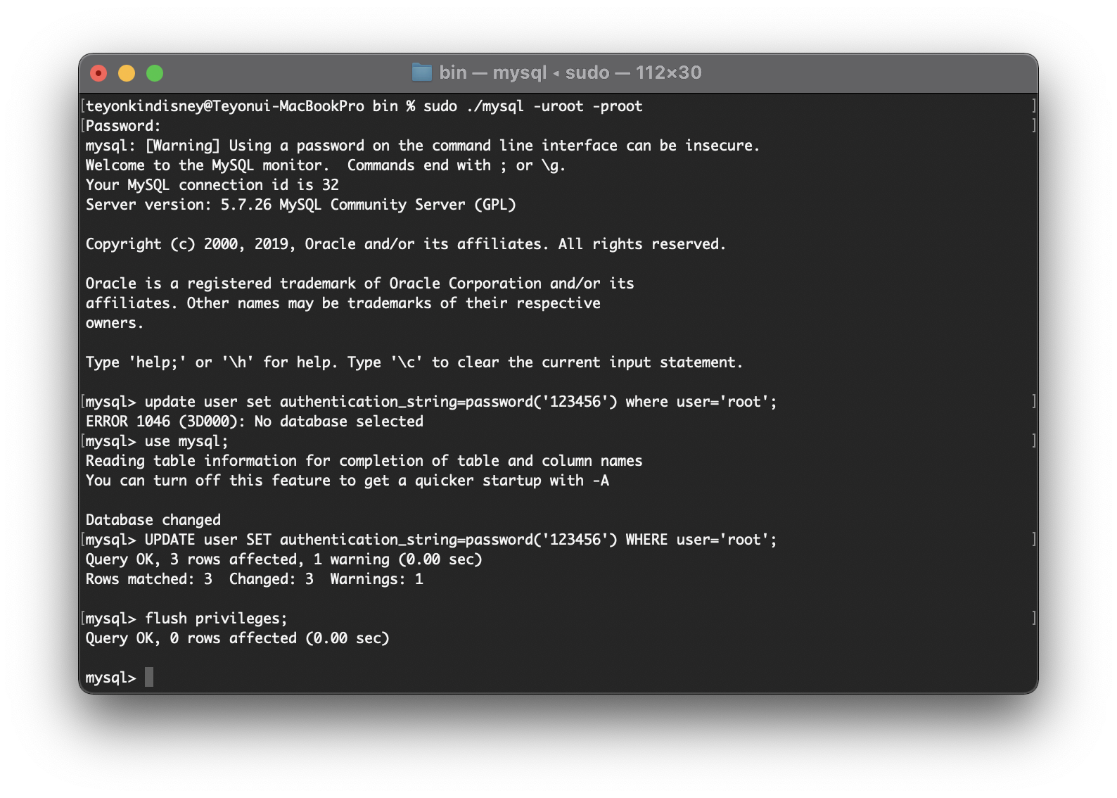The image size is (1117, 798).
Task: Click 'Your MySQL connection id is 32'
Action: click(x=212, y=185)
